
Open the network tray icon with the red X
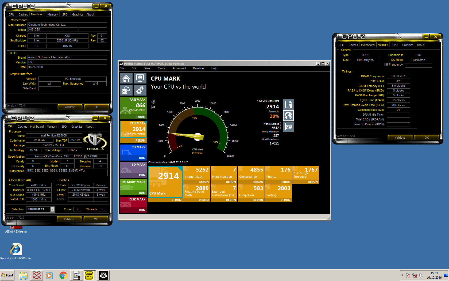pyautogui.click(x=415, y=275)
